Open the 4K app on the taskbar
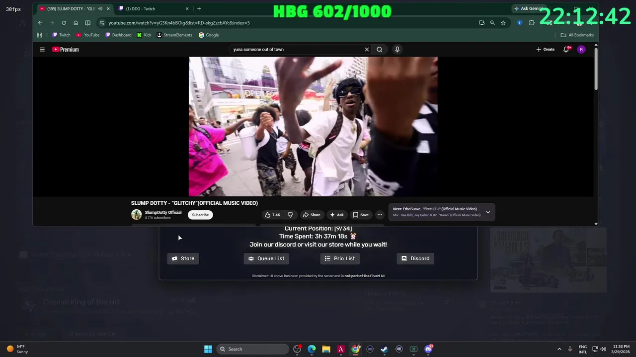The width and height of the screenshot is (636, 357). tap(399, 349)
